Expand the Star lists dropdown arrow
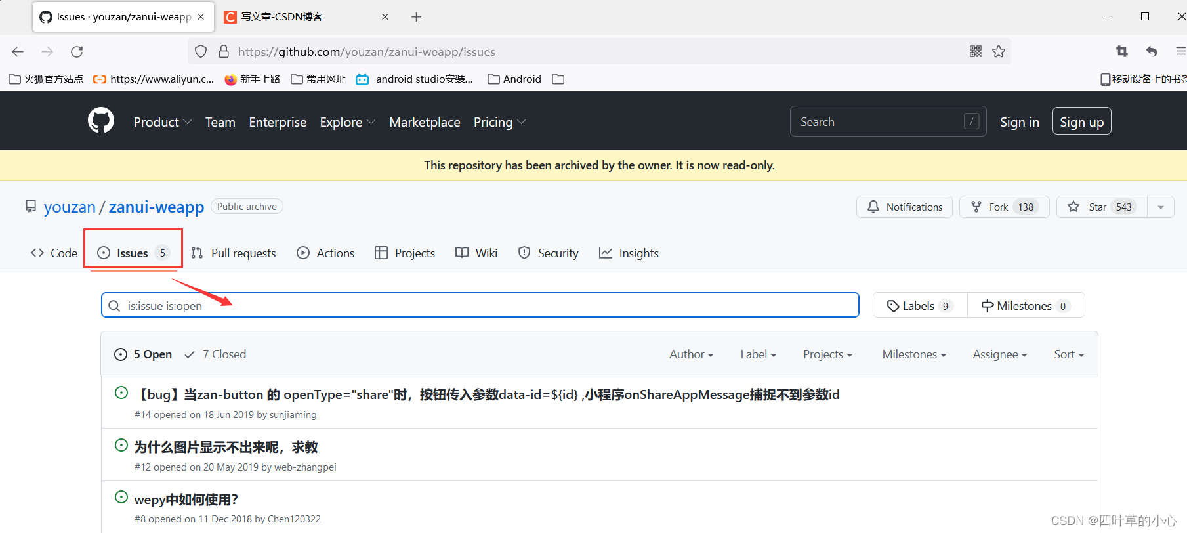Image resolution: width=1187 pixels, height=533 pixels. point(1161,207)
